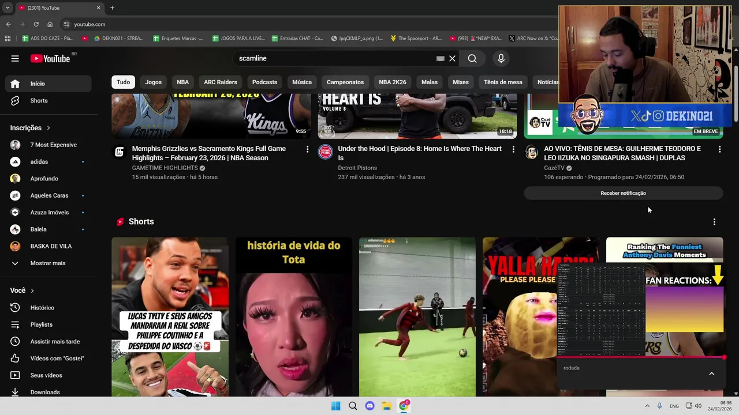Open Memphis Grizzlies vs Sacramento Kings video title

coord(209,153)
